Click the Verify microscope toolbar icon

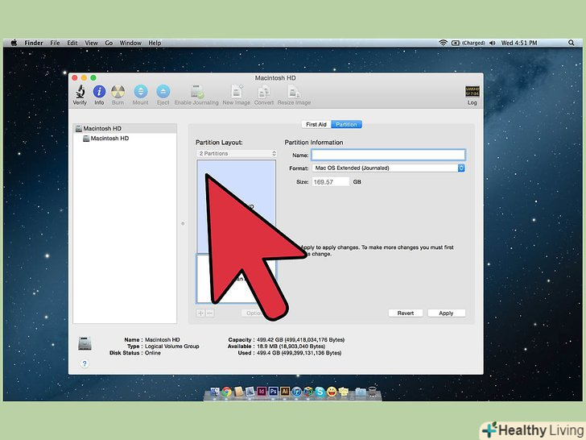[x=80, y=91]
